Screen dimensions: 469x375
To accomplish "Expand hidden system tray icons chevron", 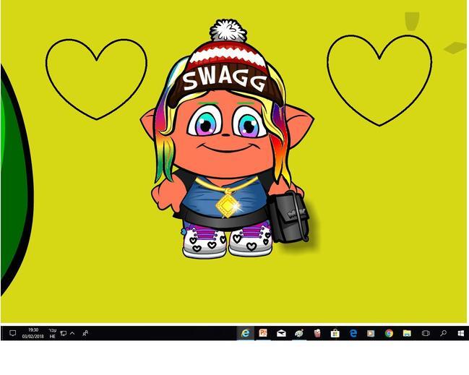I will [72, 333].
